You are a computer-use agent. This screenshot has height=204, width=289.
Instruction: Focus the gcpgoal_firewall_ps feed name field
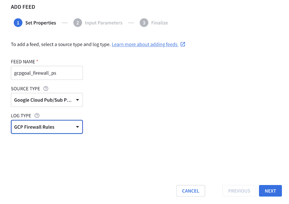pyautogui.click(x=47, y=73)
